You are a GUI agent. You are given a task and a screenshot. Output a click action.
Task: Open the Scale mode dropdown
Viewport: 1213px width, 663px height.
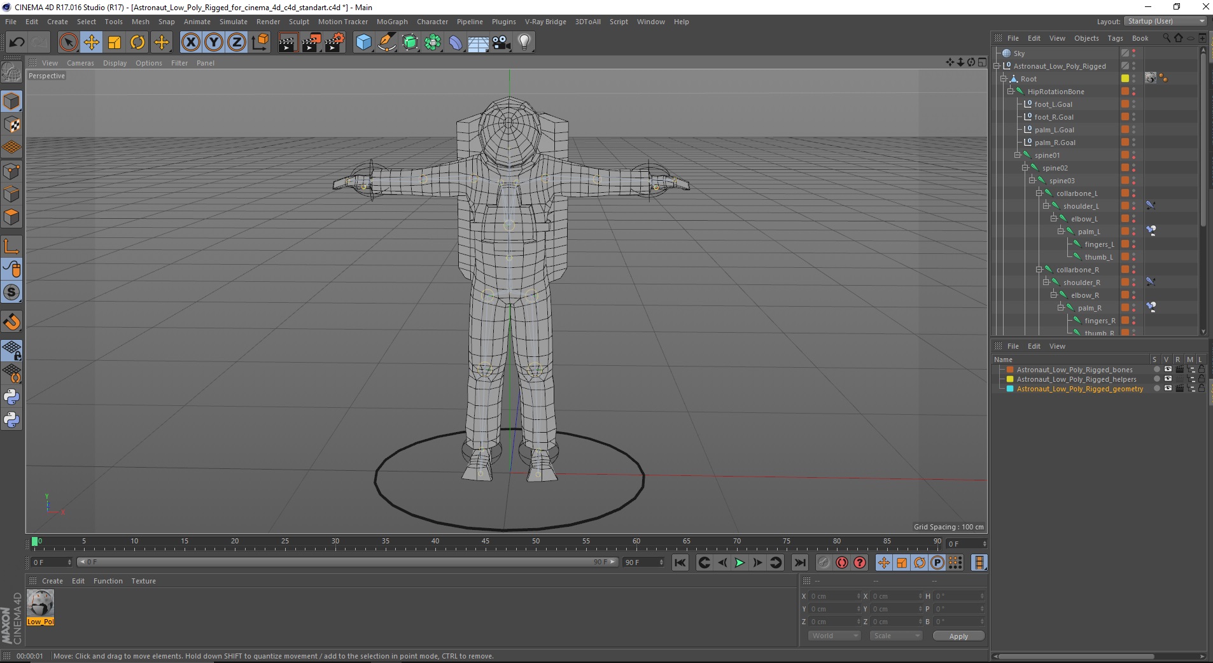pos(896,636)
